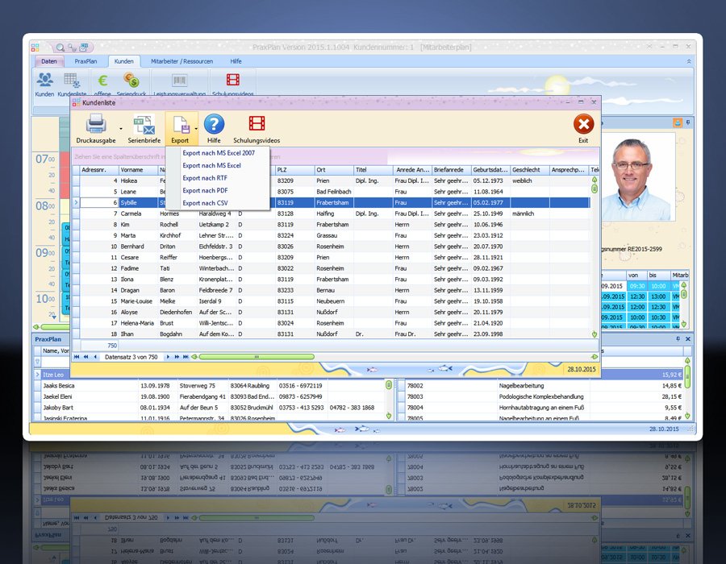Choose Export nach MS Excel 2007
This screenshot has height=564, width=726.
pos(219,153)
